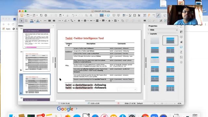Image resolution: width=208 pixels, height=117 pixels.
Task: Click the Insert Text Box icon
Action: point(145,15)
